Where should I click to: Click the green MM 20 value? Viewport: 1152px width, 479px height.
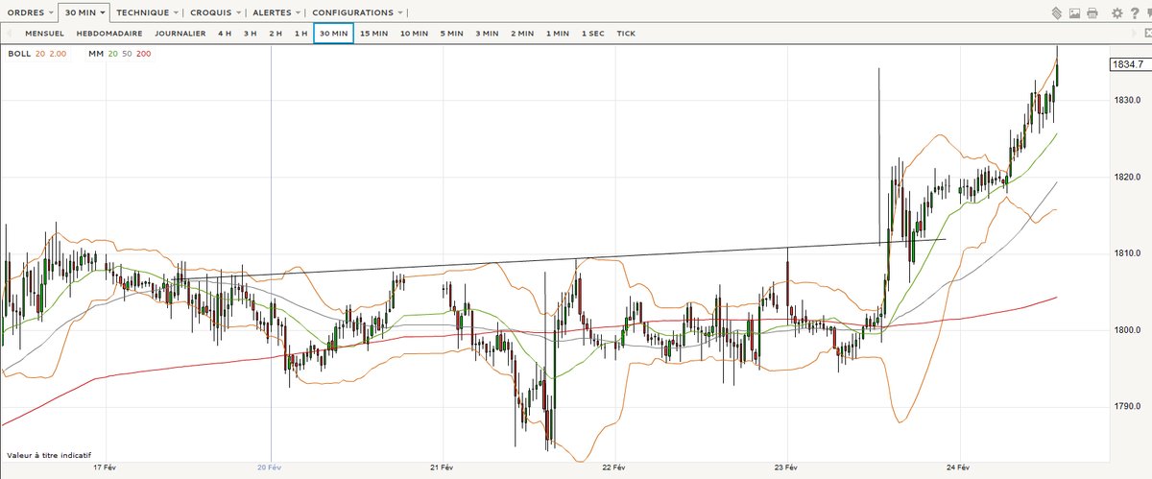pyautogui.click(x=113, y=54)
